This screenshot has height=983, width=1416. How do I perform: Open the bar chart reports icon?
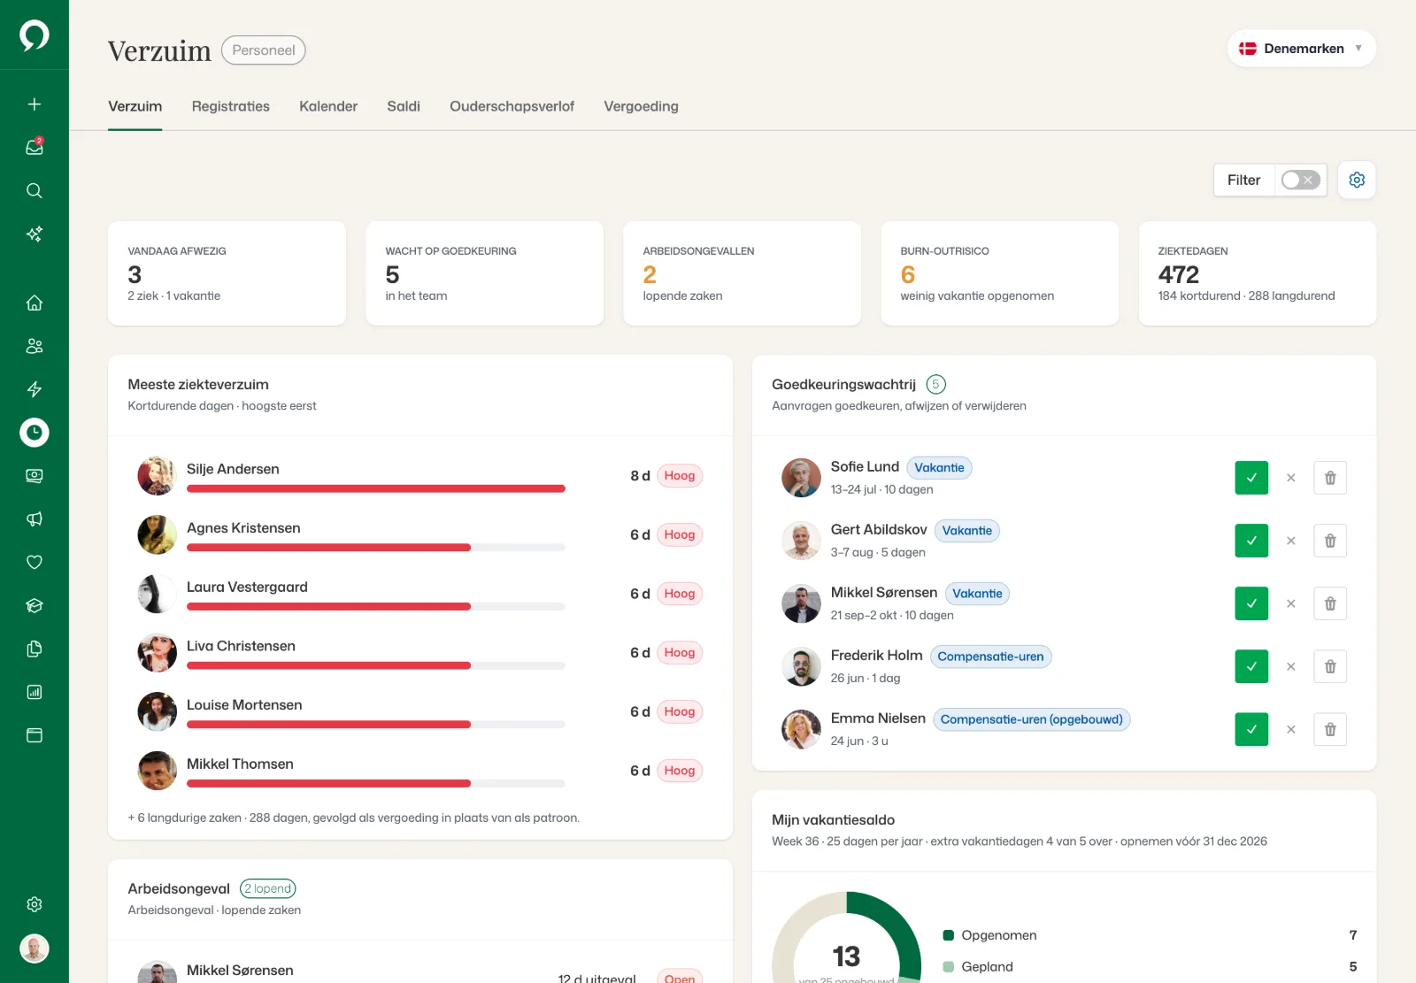tap(35, 692)
